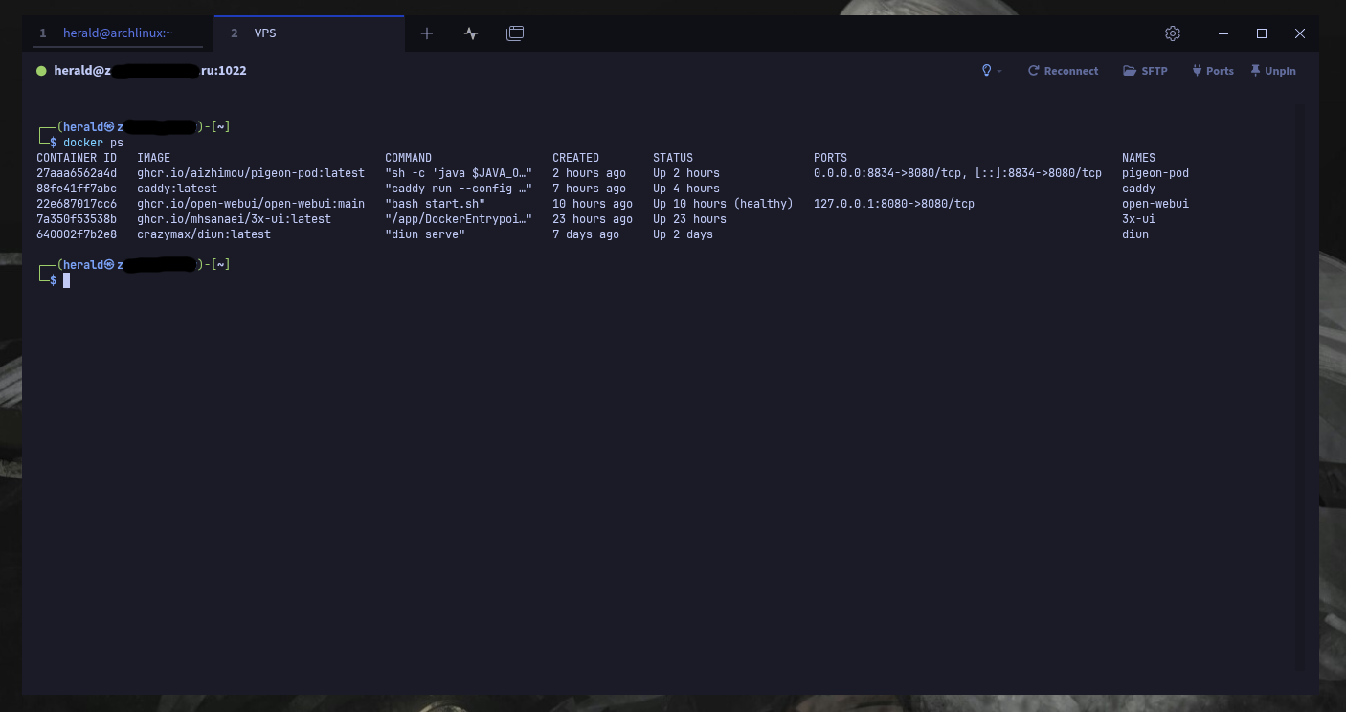Click the NAMES column header

[1139, 158]
